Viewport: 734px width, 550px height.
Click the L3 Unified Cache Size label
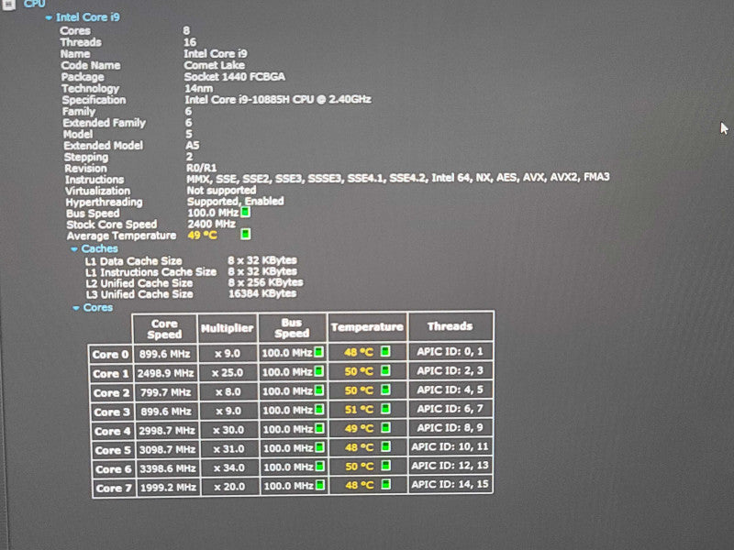139,294
